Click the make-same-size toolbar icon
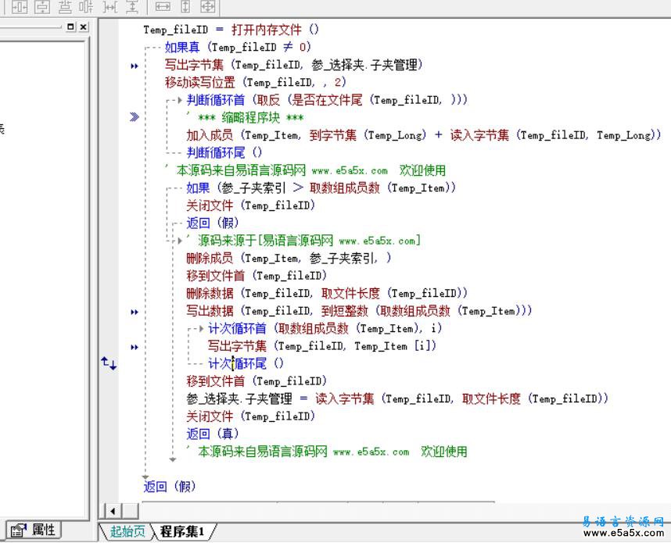The image size is (671, 543). [208, 7]
